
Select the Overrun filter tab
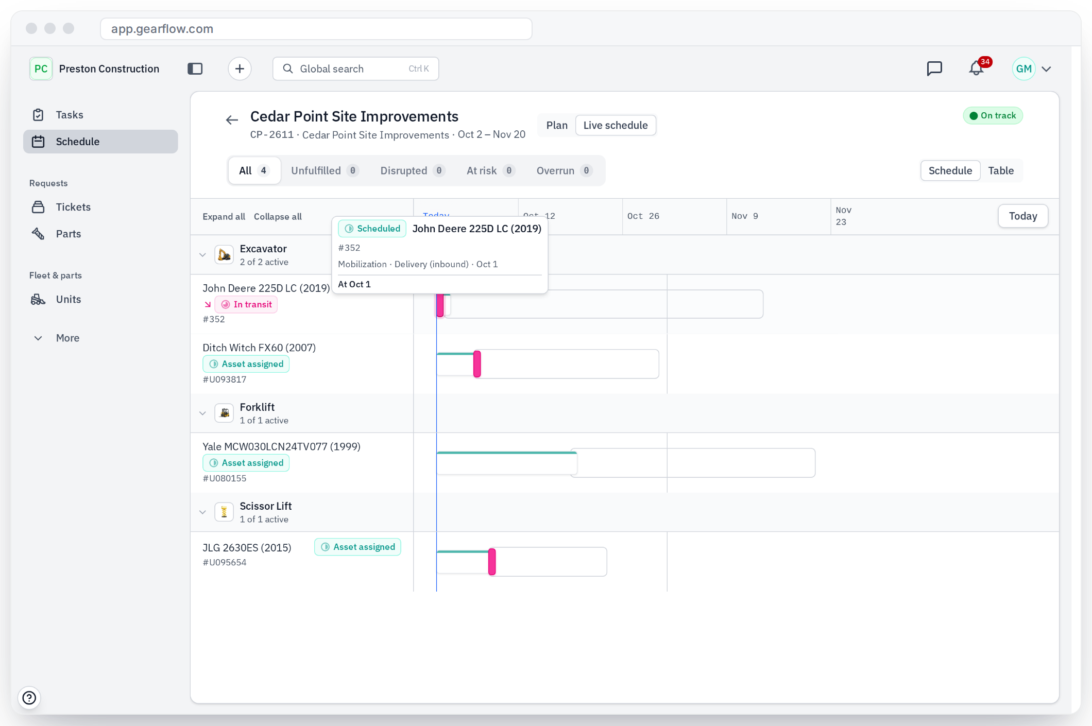pos(565,170)
